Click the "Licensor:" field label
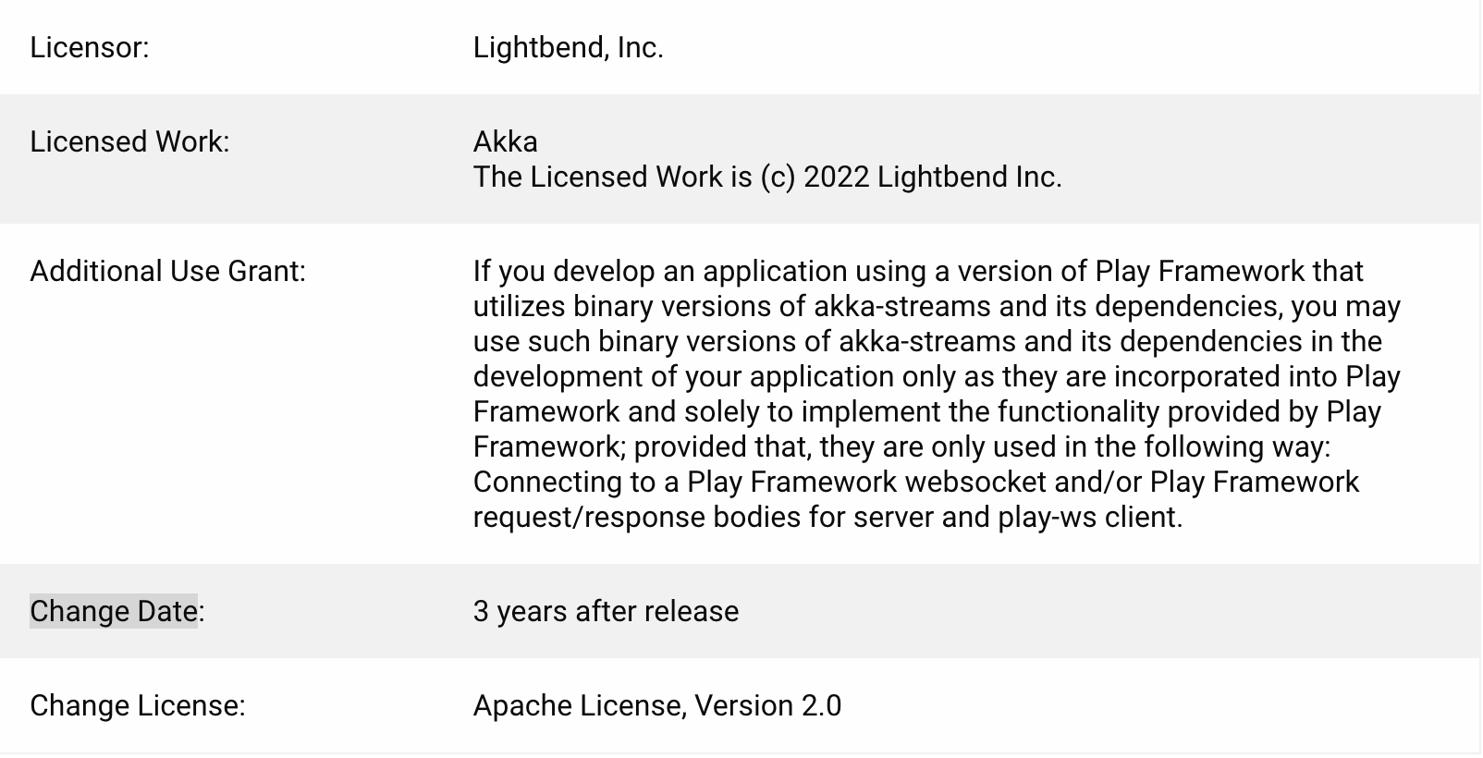Viewport: 1483px width, 758px height. (89, 47)
